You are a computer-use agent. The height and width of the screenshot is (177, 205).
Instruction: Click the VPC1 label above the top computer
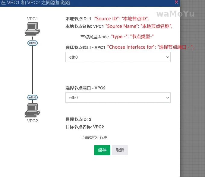pyautogui.click(x=32, y=19)
